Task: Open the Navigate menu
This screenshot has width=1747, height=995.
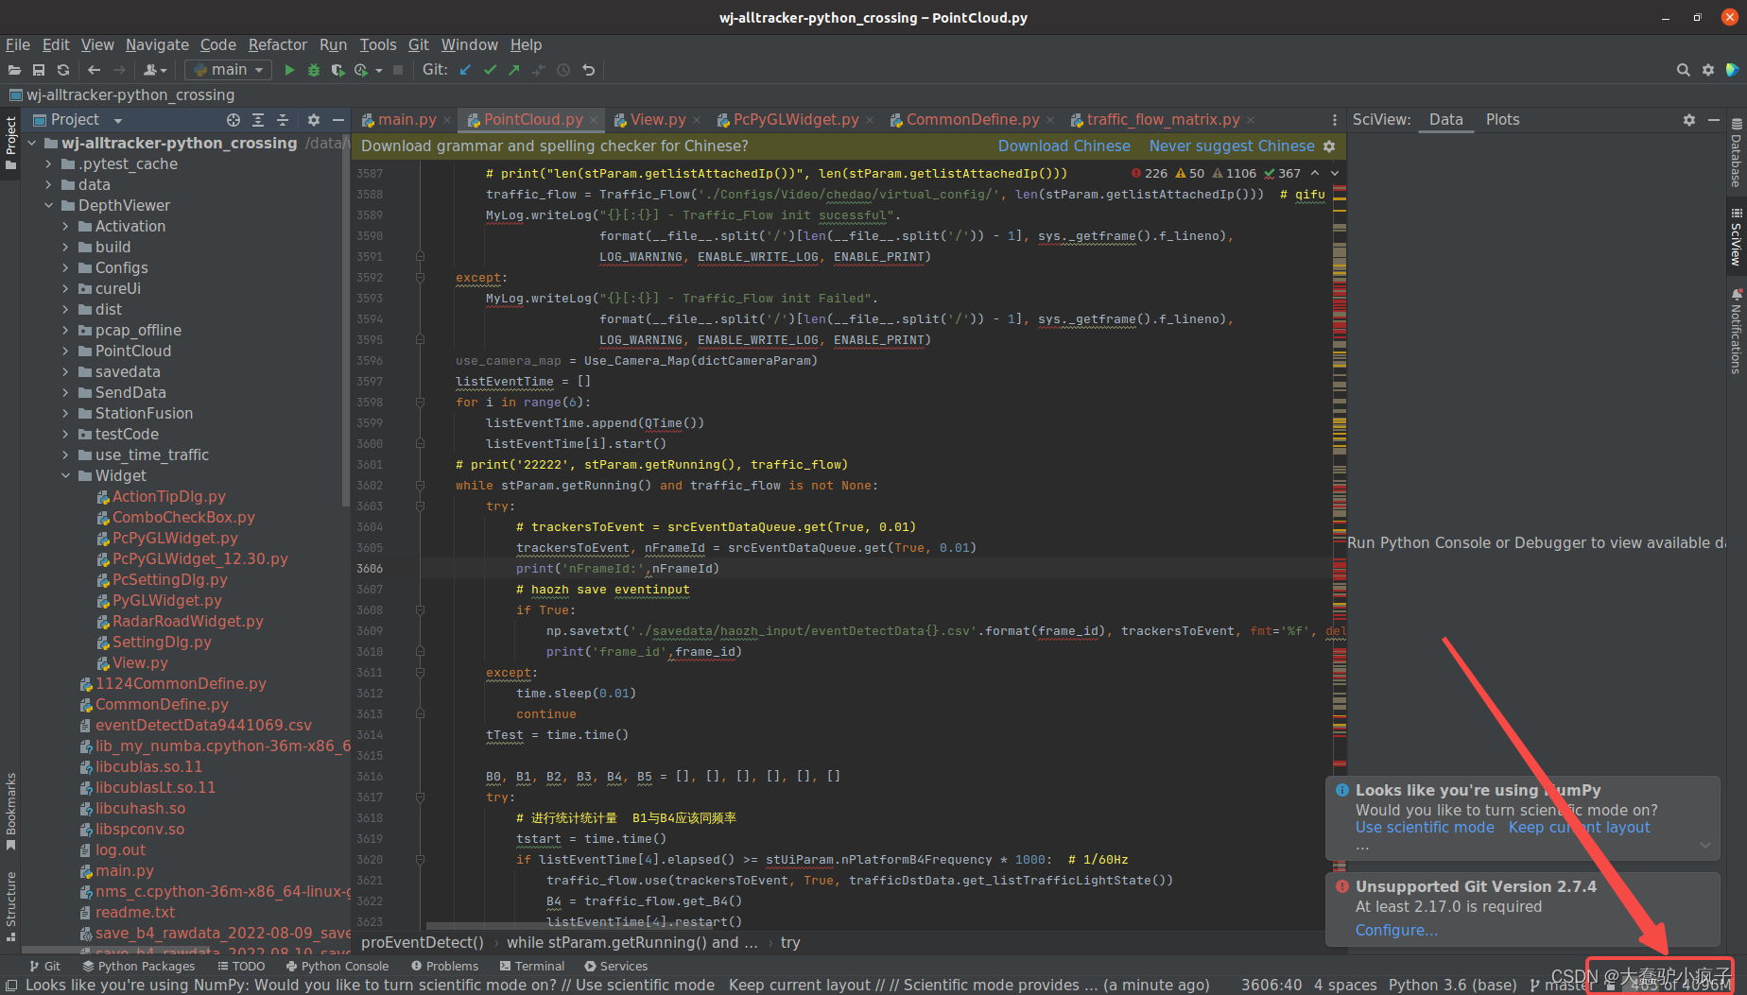Action: tap(157, 44)
